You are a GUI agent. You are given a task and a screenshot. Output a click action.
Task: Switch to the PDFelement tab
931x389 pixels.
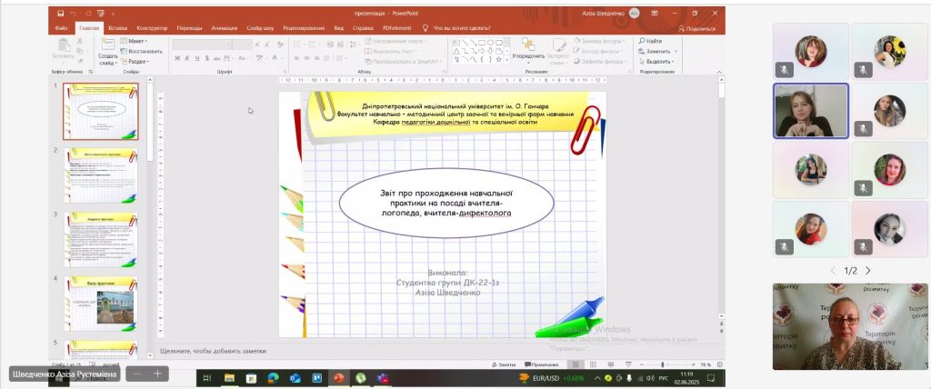click(396, 28)
